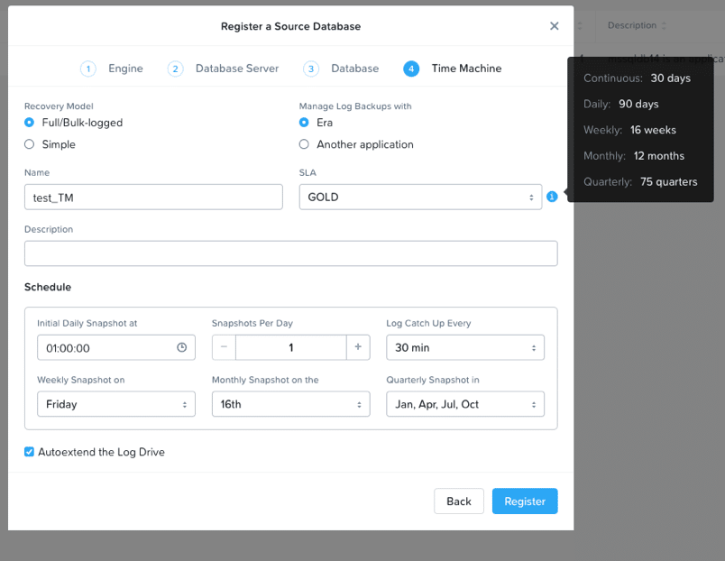Screen dimensions: 725x561
Task: Click the SLA info icon
Action: click(x=552, y=197)
